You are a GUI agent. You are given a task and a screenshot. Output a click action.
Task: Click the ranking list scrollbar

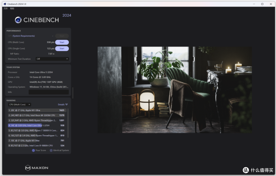(68, 123)
